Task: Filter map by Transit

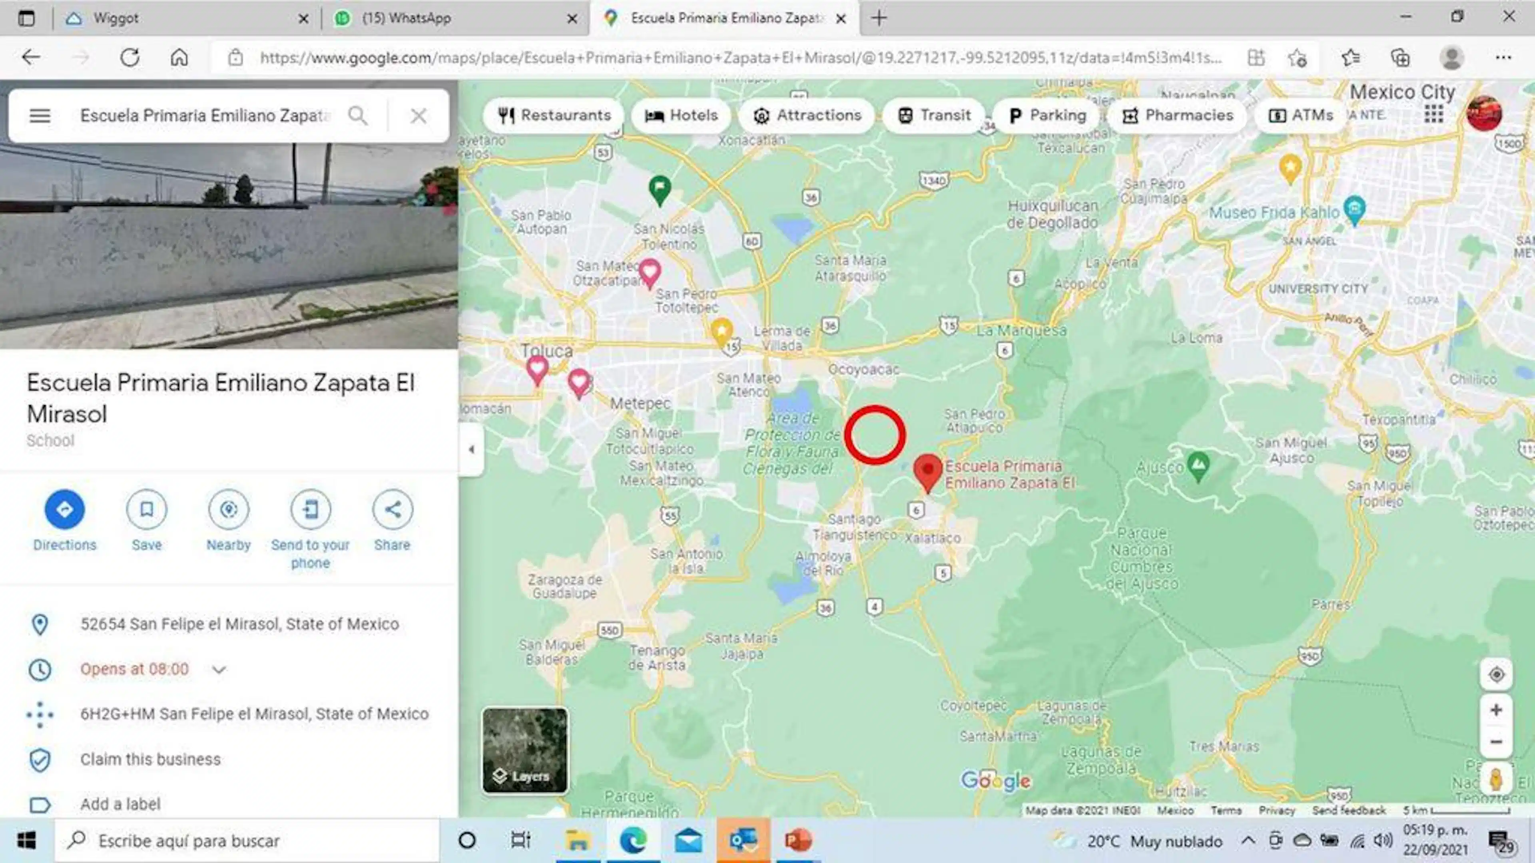Action: coord(934,115)
